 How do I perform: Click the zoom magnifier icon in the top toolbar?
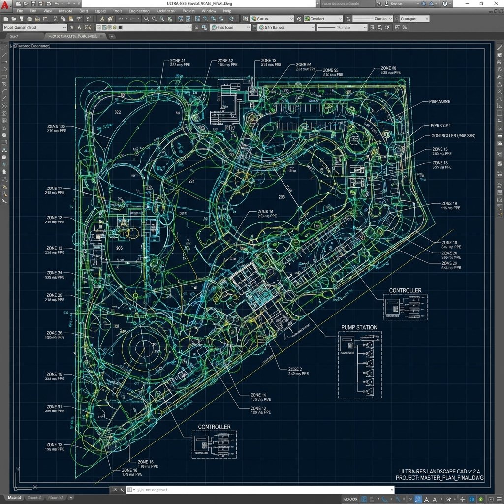coord(147,19)
